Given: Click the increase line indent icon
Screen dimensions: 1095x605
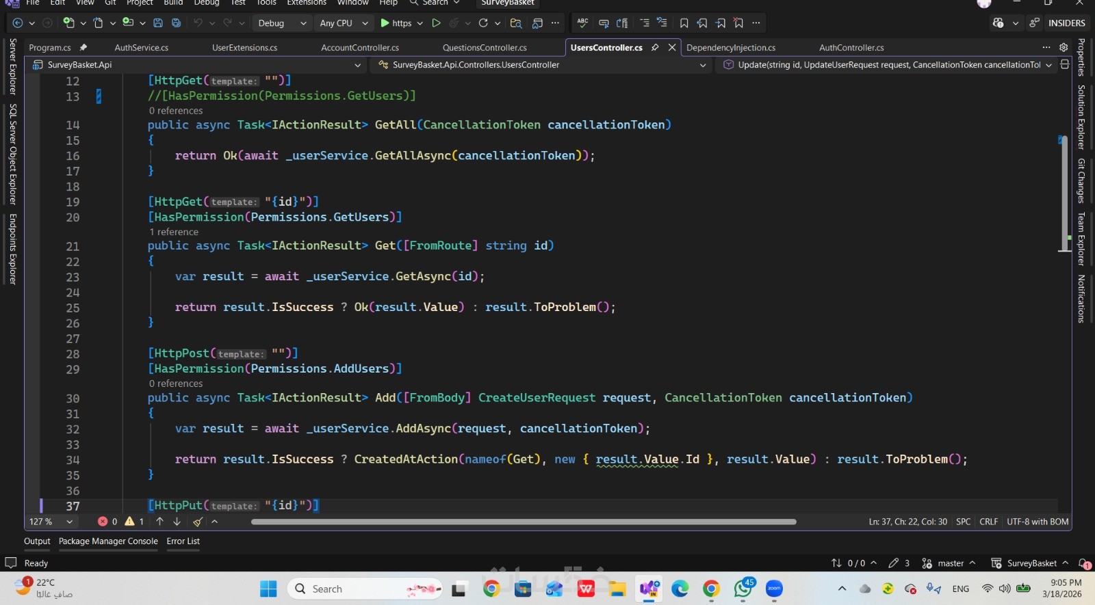Looking at the screenshot, I should (644, 23).
